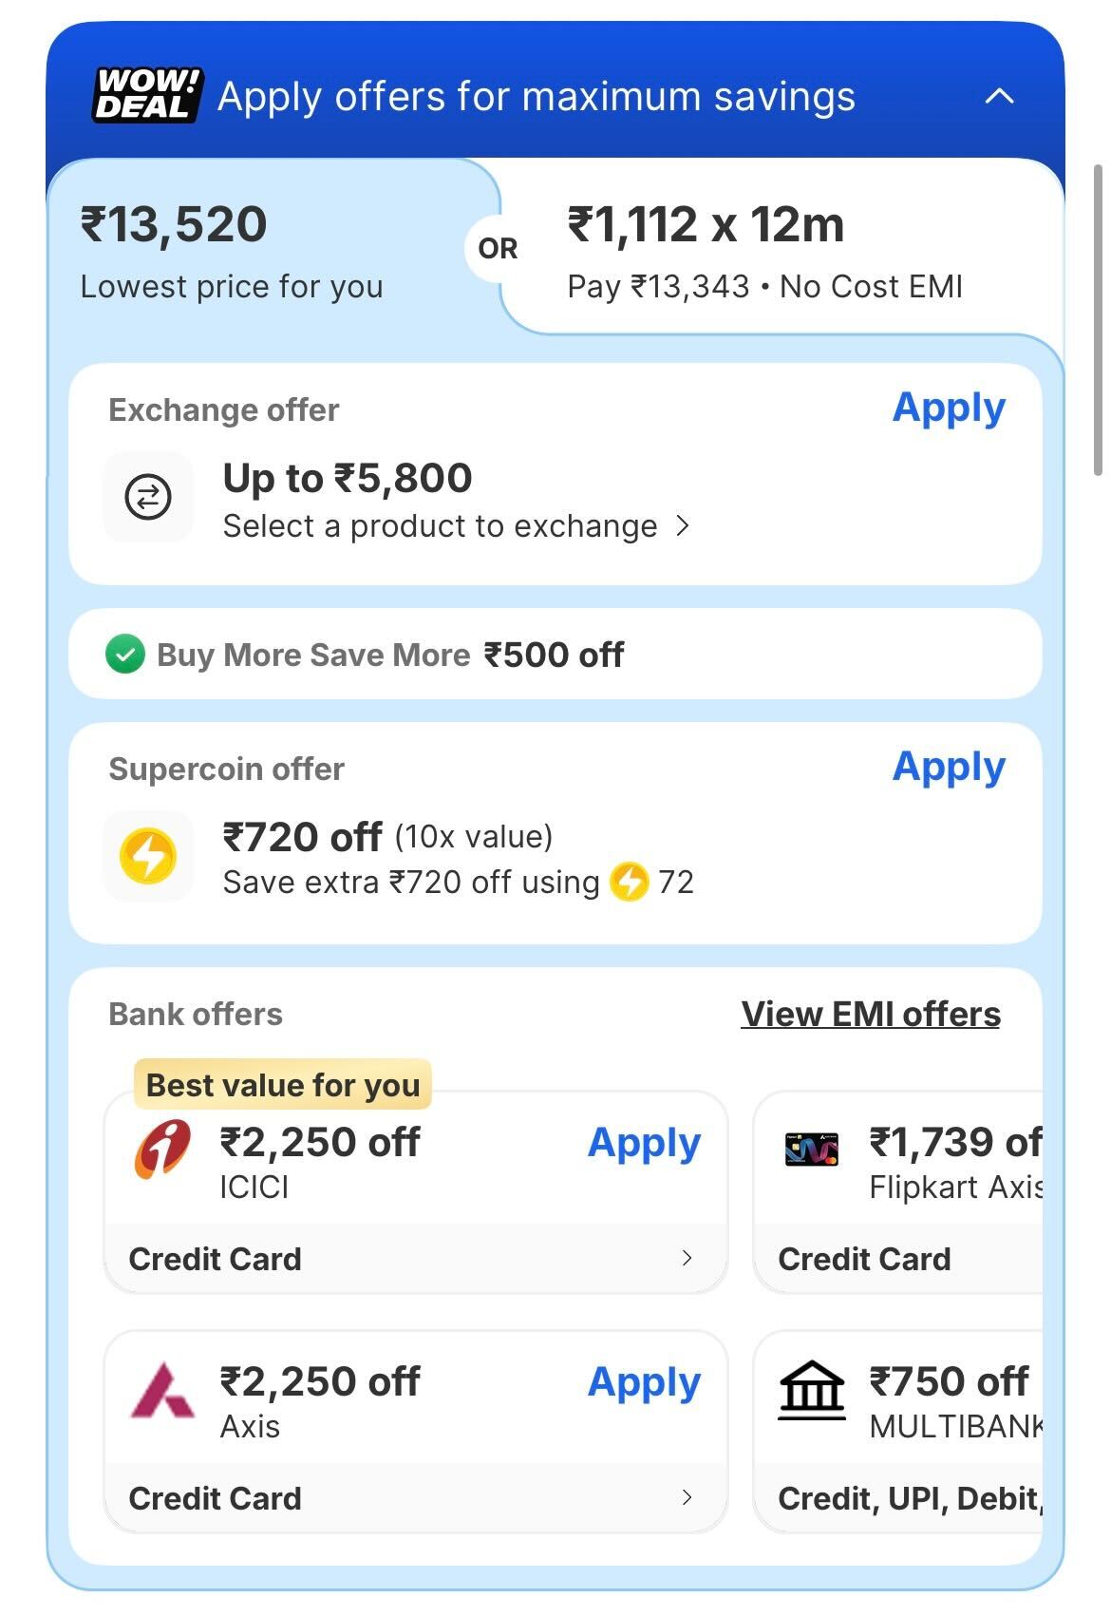The image size is (1111, 1616).
Task: Expand ICICI Credit Card details chevron
Action: pyautogui.click(x=687, y=1259)
